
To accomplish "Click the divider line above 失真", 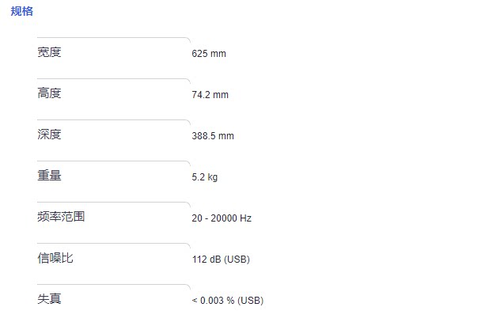I will 112,284.
